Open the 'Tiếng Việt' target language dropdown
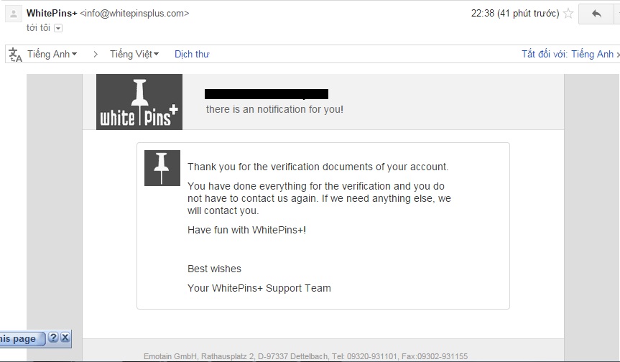Screen dimensions: 620x362 coord(134,54)
